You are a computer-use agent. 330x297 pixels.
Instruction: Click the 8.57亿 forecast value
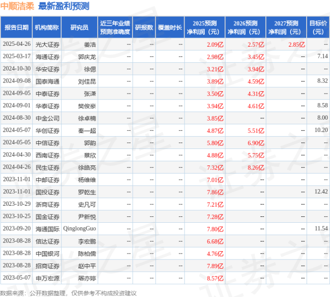[215, 278]
